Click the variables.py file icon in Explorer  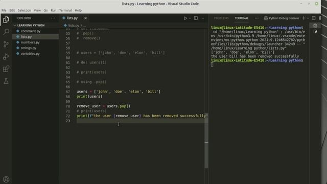[x=18, y=53]
